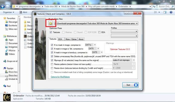This screenshot has height=102, width=175.
Task: Click the Ordenador application thumbnail in details pane
Action: (x=7, y=97)
